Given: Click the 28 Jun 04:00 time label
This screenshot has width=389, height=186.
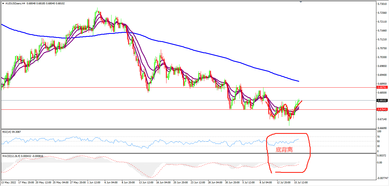Looking at the screenshot, I should (x=215, y=183).
